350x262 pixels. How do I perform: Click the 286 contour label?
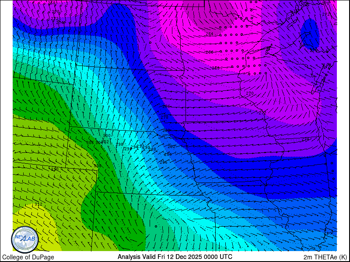click(164, 162)
